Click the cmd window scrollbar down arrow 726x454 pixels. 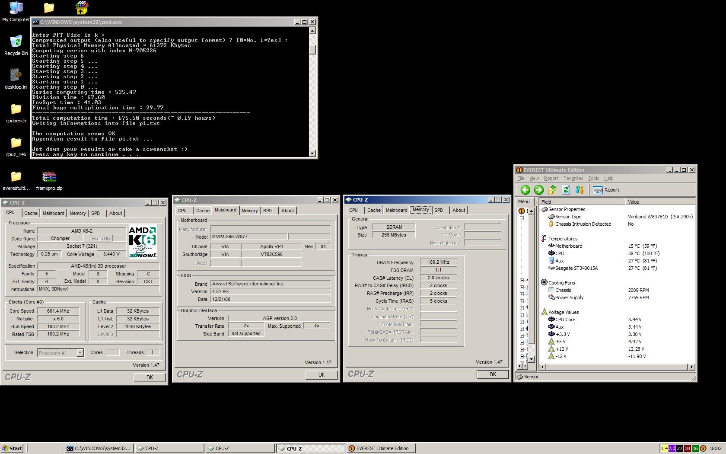312,153
